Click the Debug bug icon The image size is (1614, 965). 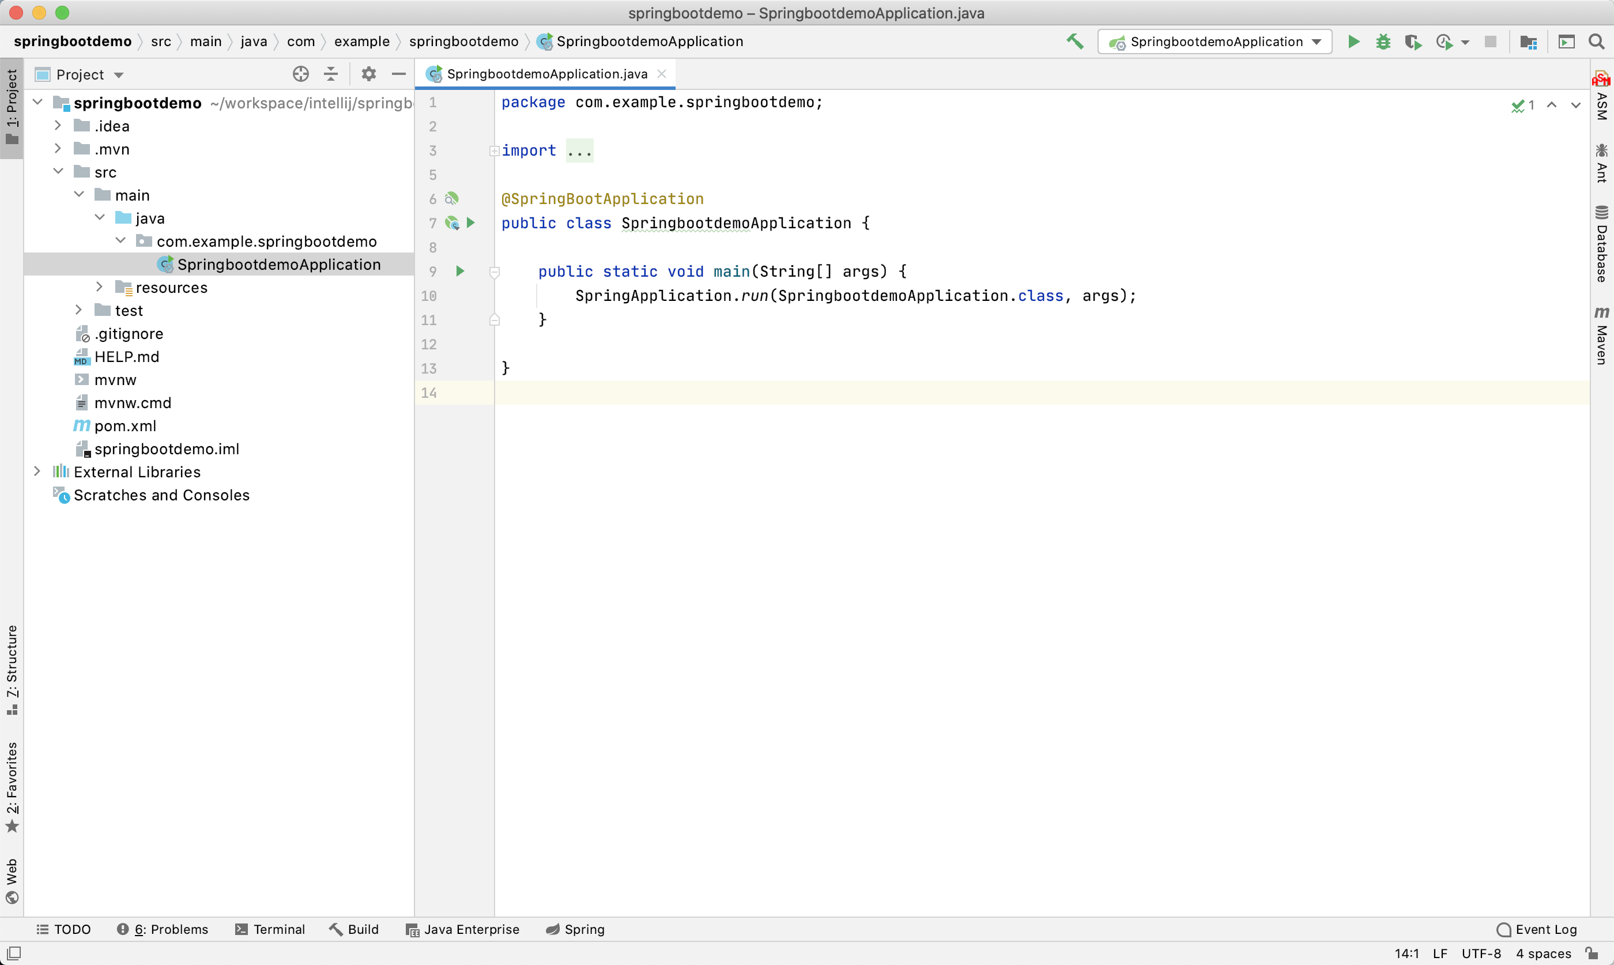tap(1383, 42)
